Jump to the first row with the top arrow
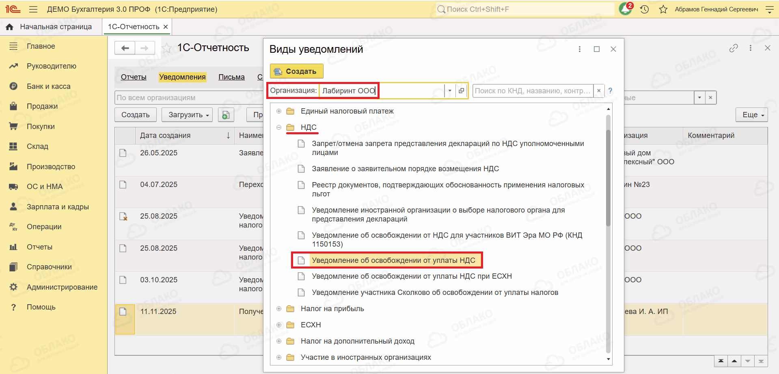The width and height of the screenshot is (779, 374). 721,361
